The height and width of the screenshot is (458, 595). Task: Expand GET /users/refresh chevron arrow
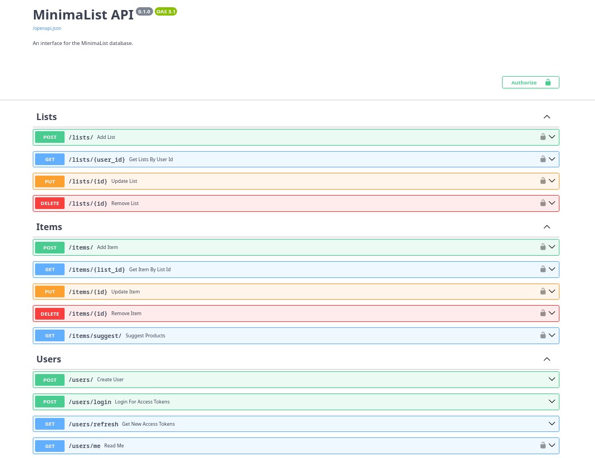click(x=552, y=424)
